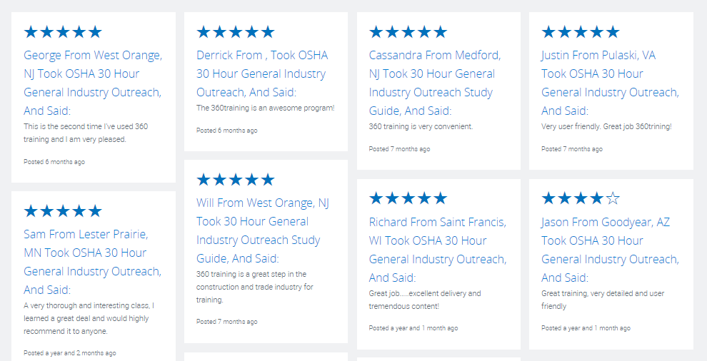The height and width of the screenshot is (361, 707).
Task: Click the star rating on Cassandra's review
Action: tap(408, 32)
